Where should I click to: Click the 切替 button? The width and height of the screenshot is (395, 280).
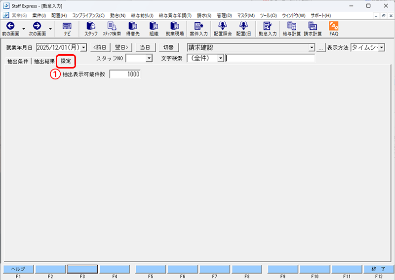pyautogui.click(x=168, y=47)
